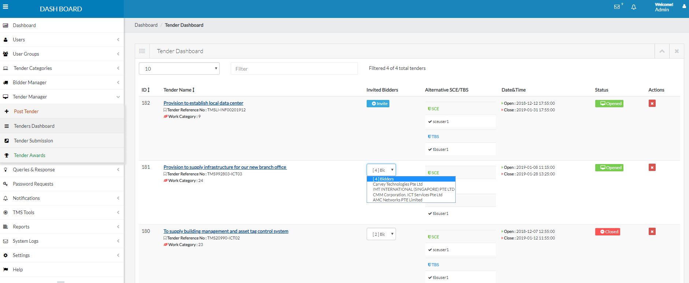The height and width of the screenshot is (283, 689).
Task: Sort the table by ID column
Action: (146, 90)
